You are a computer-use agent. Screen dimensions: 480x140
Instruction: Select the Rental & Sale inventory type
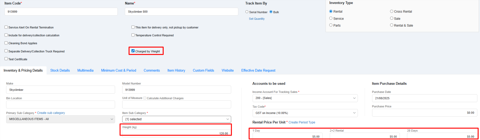392,25
